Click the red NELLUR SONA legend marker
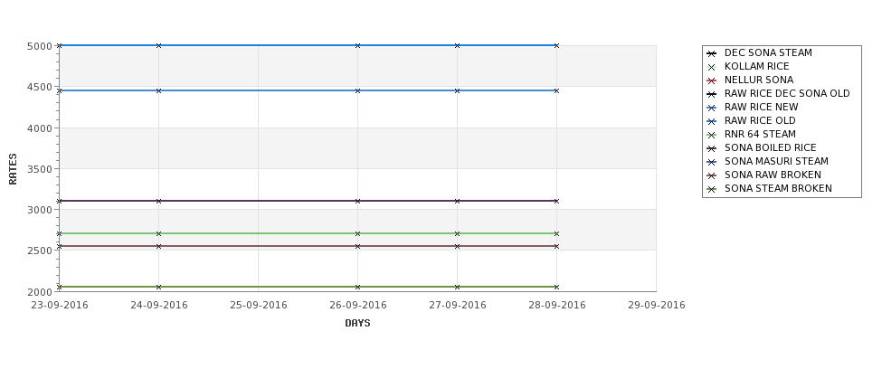Screen dimensions: 882x388 point(712,80)
